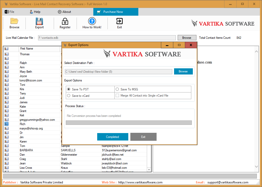This screenshot has height=187, width=262.
Task: Select the Save to vCard radio button
Action: point(69,96)
